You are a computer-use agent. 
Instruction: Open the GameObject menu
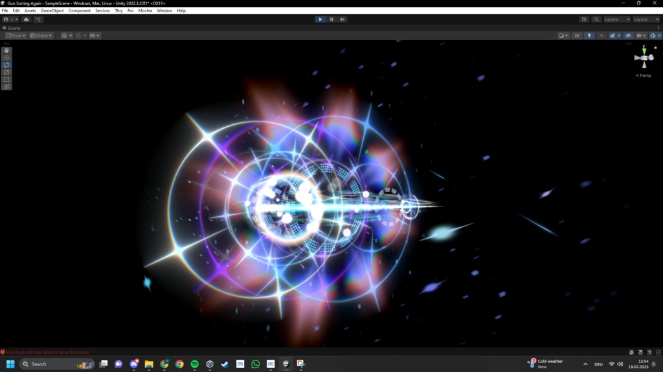point(52,10)
